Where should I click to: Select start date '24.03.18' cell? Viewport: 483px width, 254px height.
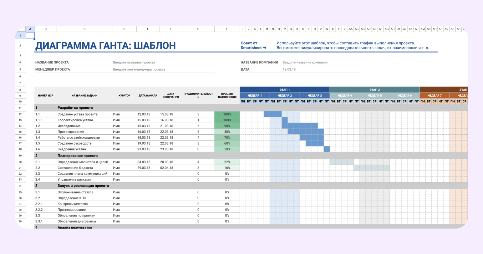pyautogui.click(x=148, y=162)
